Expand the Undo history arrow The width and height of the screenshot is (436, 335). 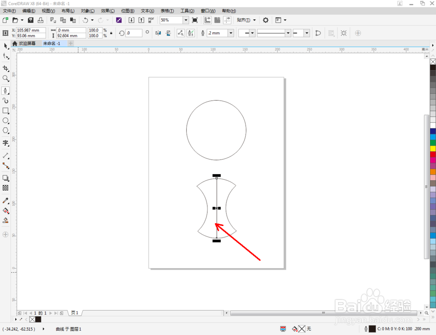point(92,20)
